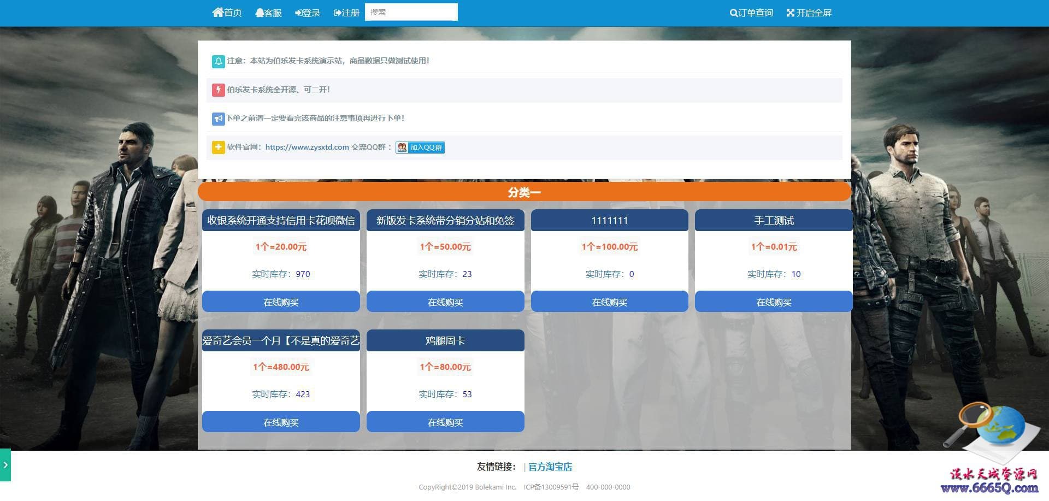Image resolution: width=1049 pixels, height=501 pixels.
Task: Click the CopyRight©2019 Bolekami Inc. text
Action: [x=468, y=487]
